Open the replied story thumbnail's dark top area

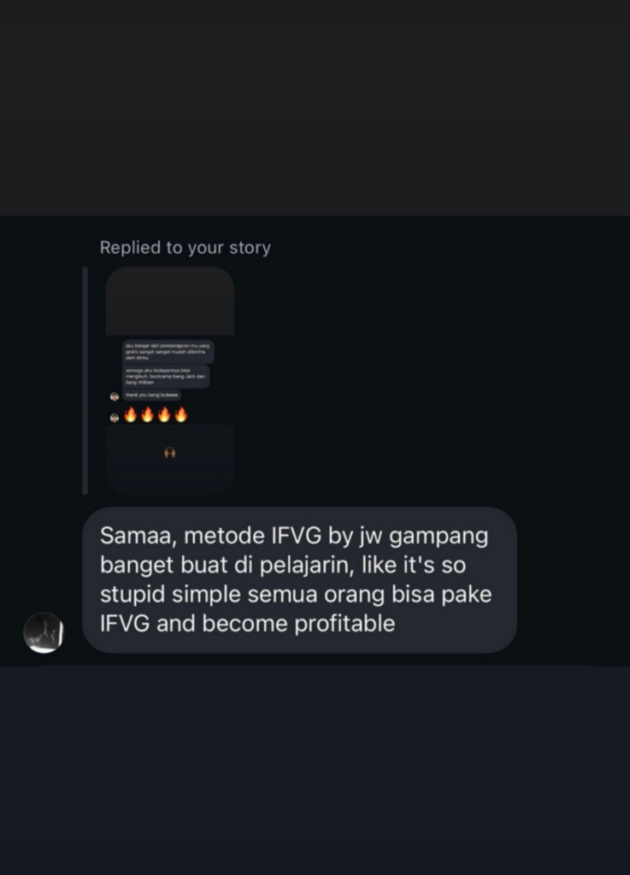[x=169, y=302]
